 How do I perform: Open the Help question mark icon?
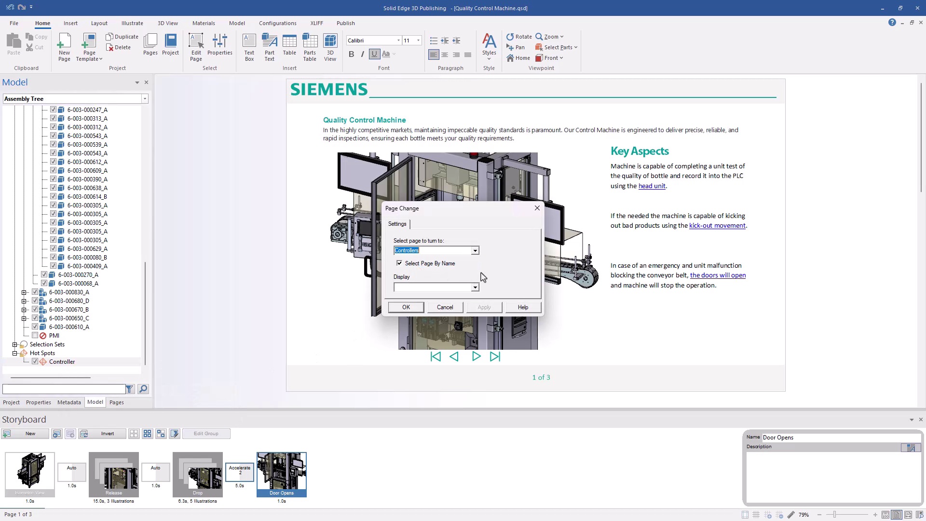coord(892,23)
